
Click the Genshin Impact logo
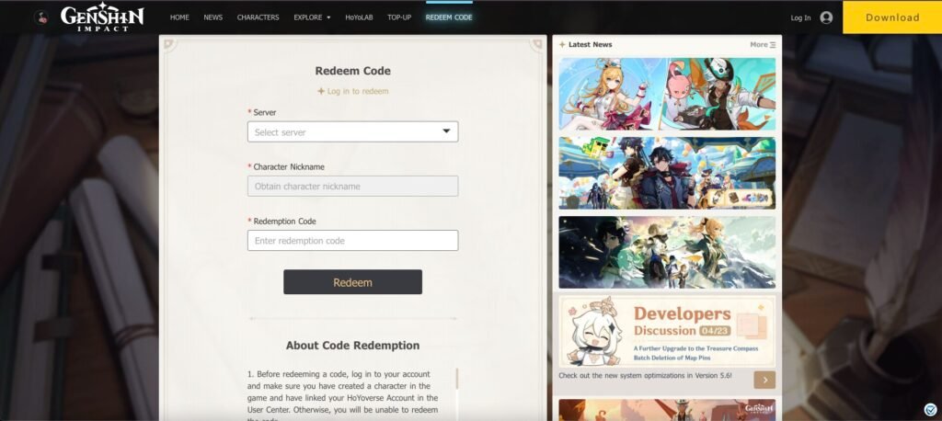click(x=102, y=17)
